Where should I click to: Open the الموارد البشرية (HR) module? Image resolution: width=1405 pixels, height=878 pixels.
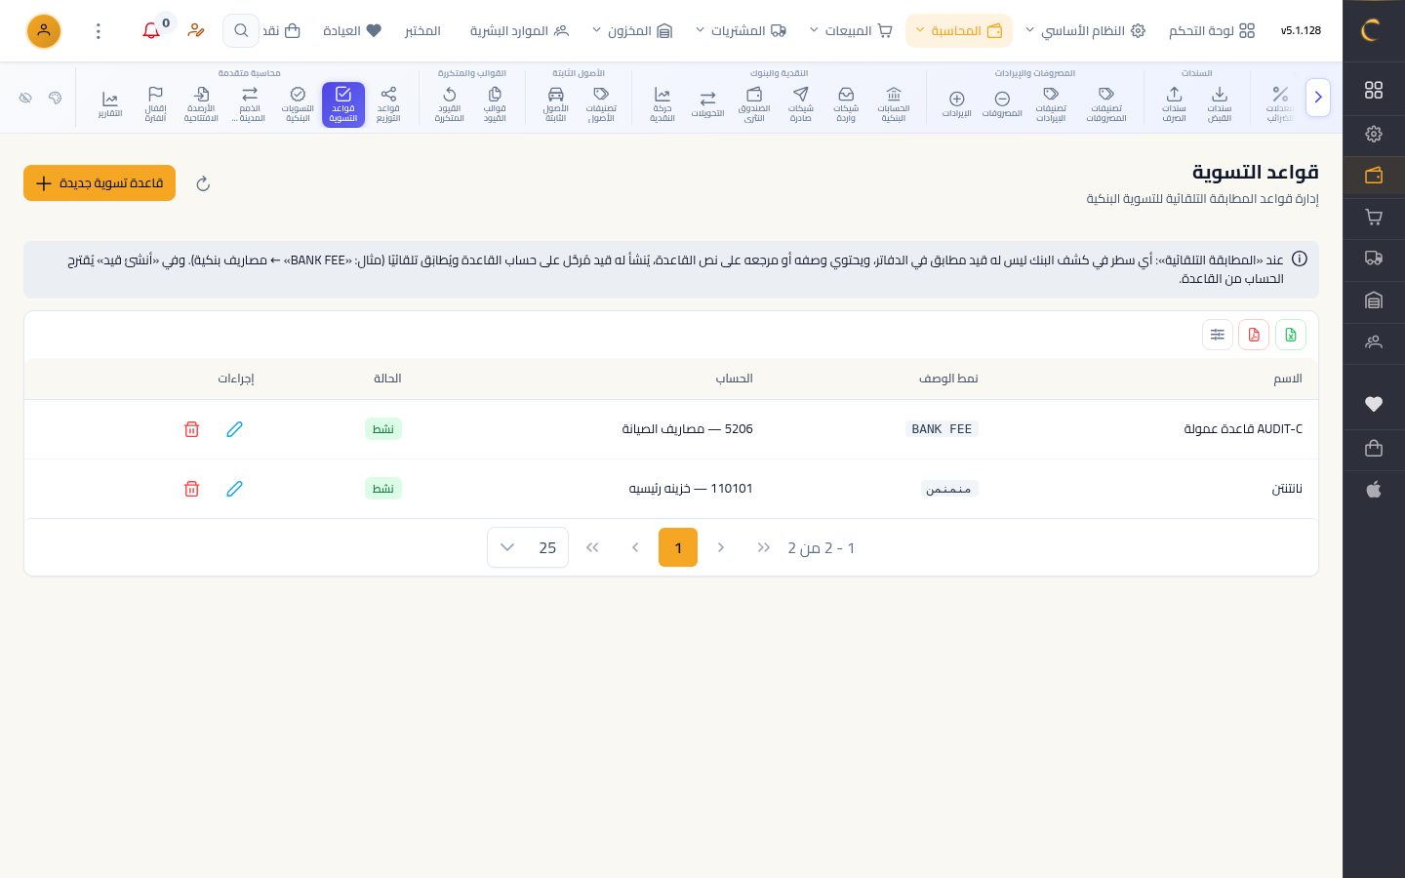point(519,31)
